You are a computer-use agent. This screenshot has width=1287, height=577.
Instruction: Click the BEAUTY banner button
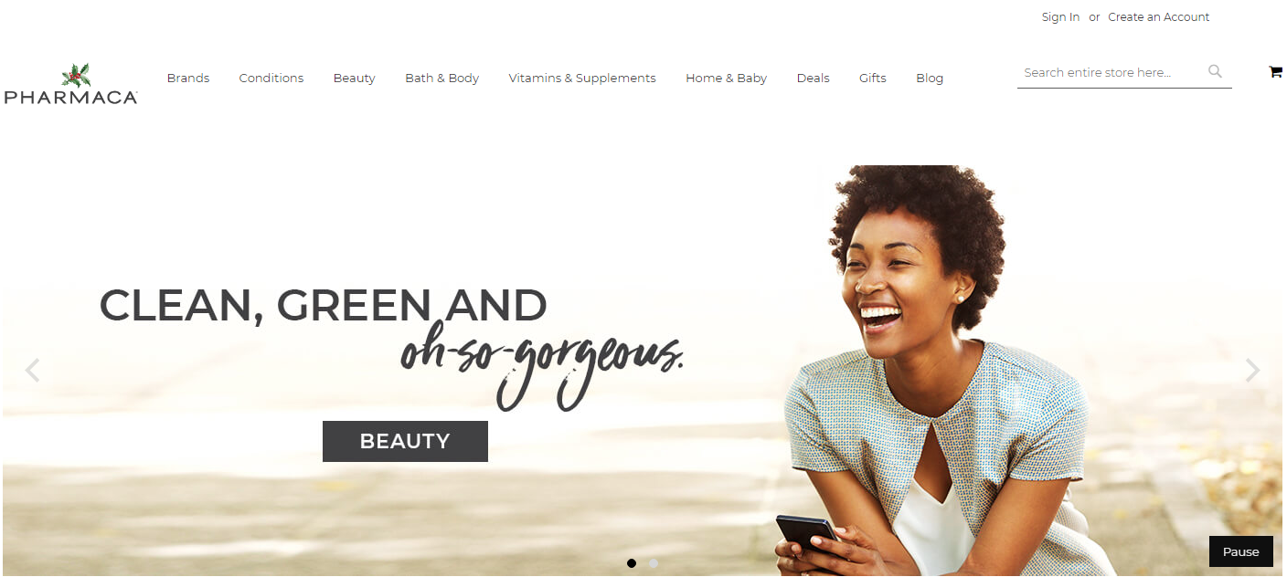tap(405, 441)
